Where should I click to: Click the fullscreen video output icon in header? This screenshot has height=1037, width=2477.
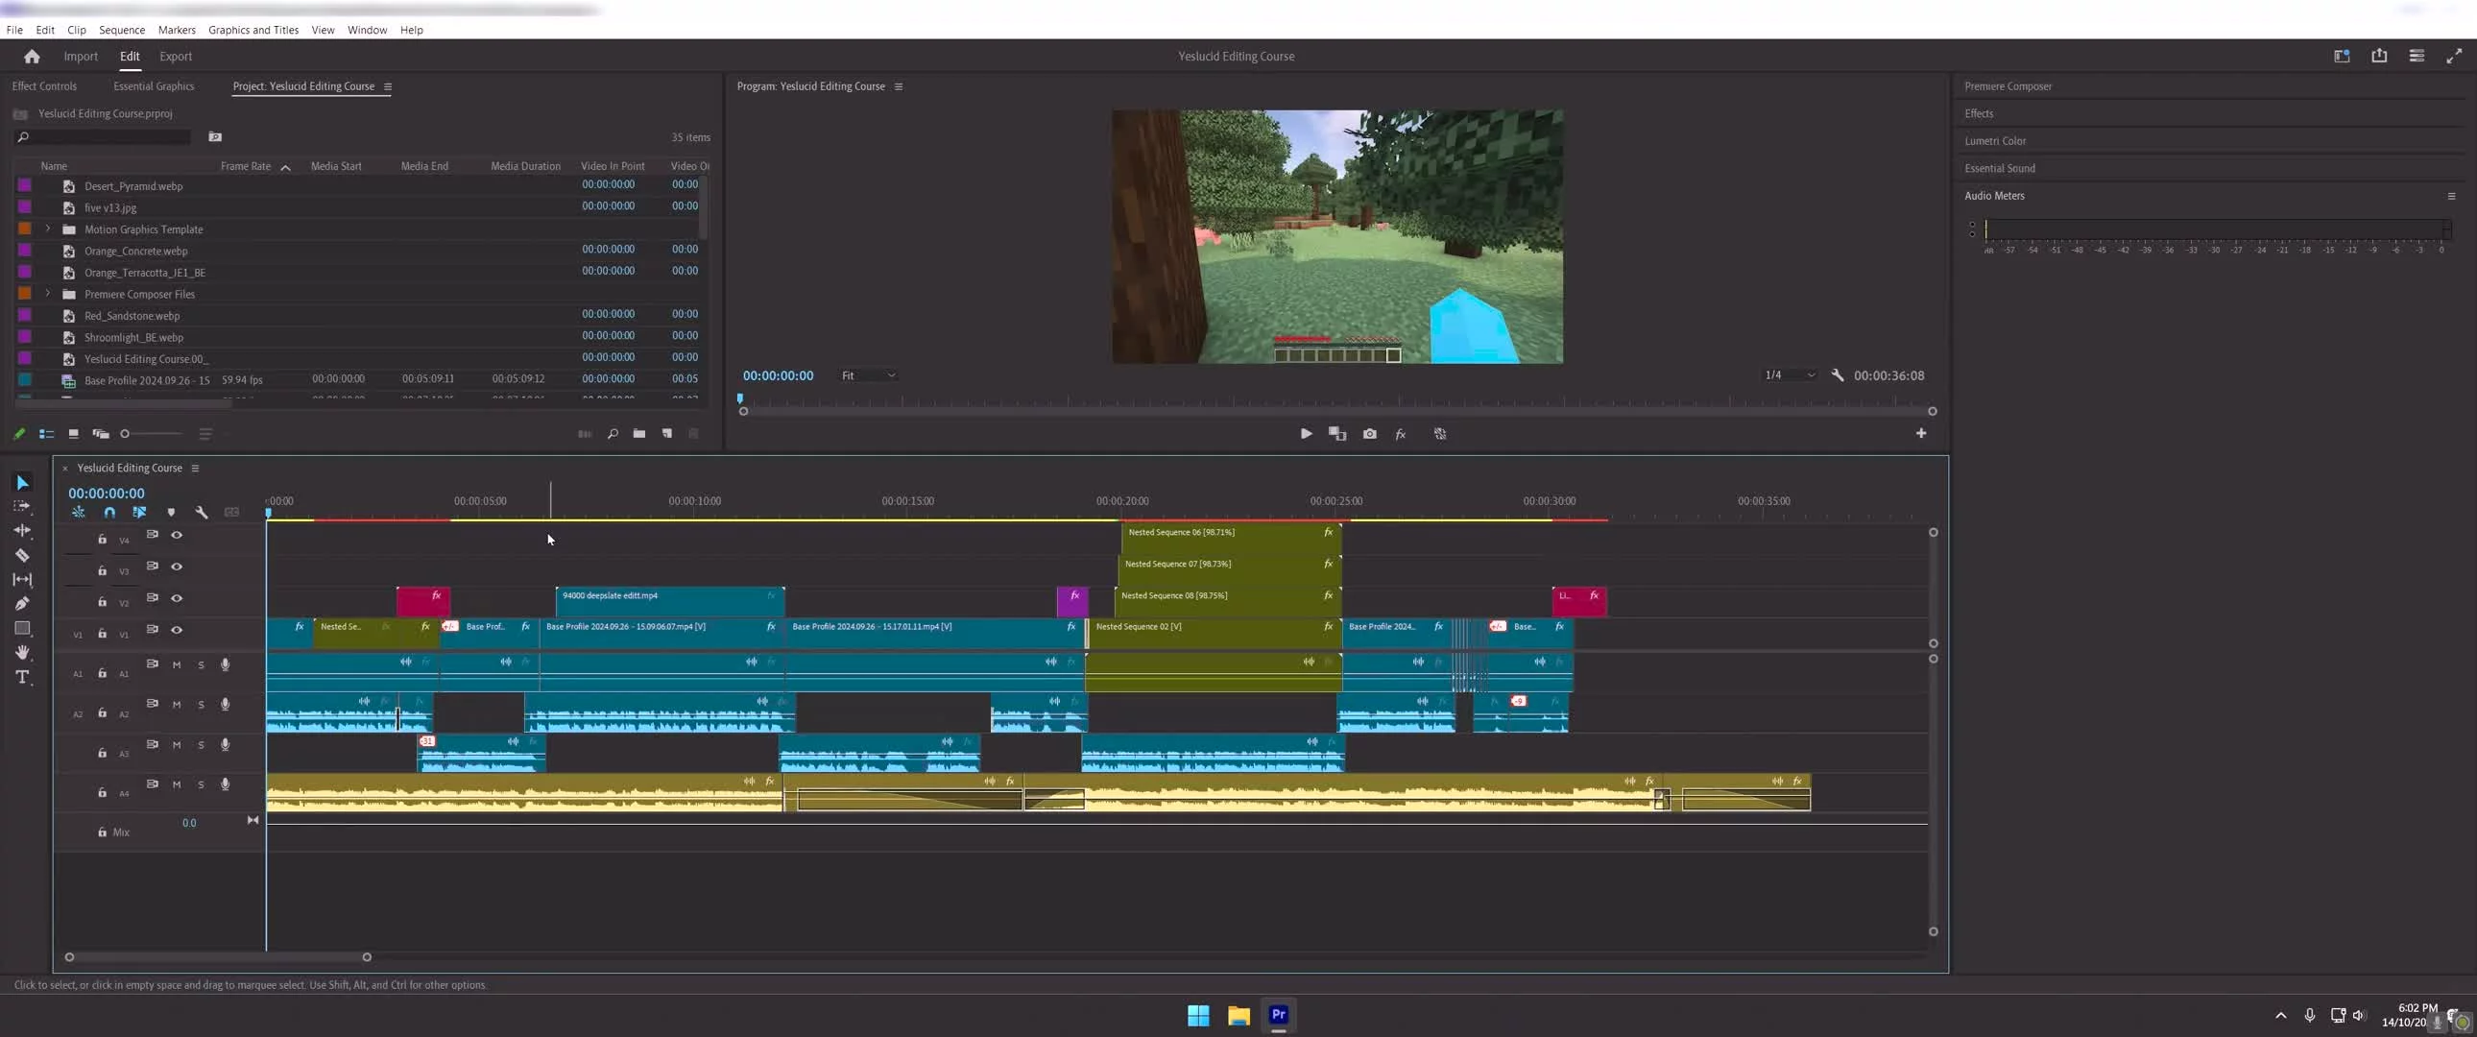click(x=2454, y=56)
